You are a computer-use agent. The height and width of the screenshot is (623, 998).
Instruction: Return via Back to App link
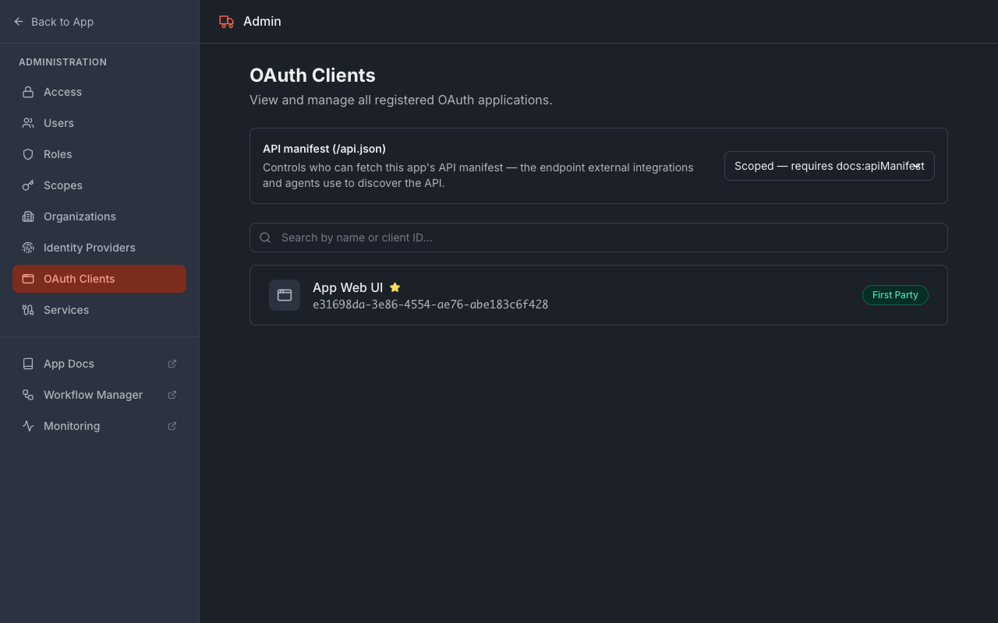54,22
